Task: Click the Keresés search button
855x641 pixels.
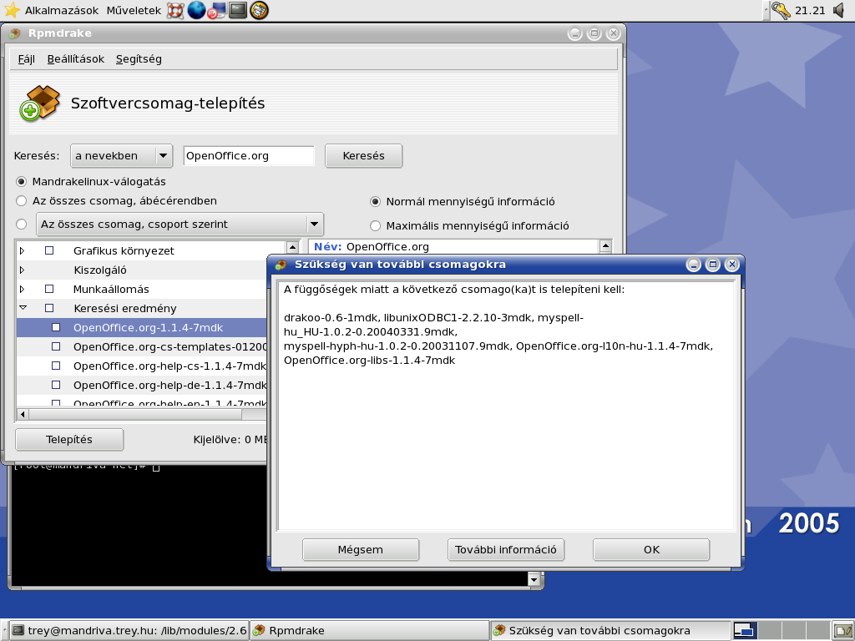Action: point(364,156)
